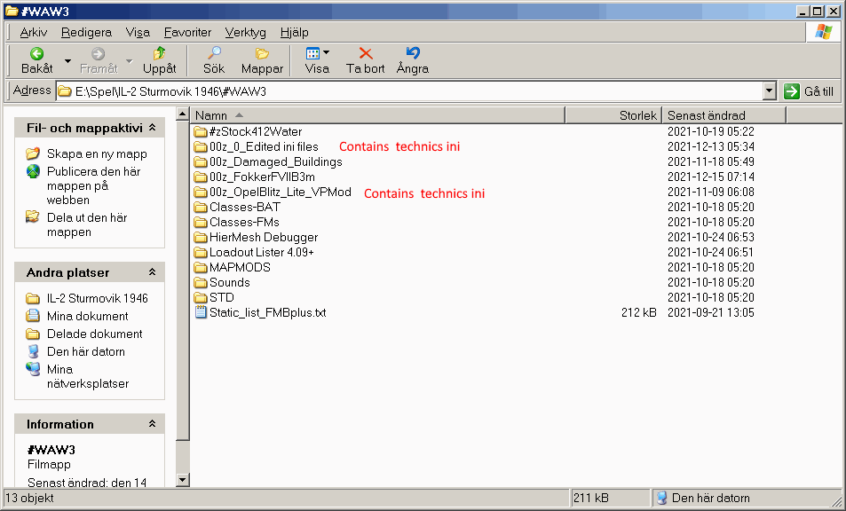The image size is (846, 511).
Task: Sort by the Storlek column header
Action: [613, 115]
